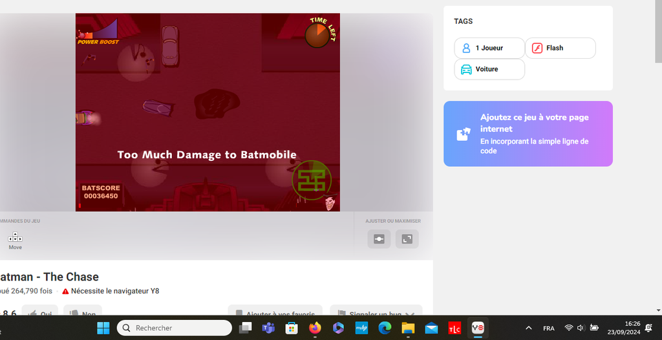Open Copilot from the taskbar
Image resolution: width=662 pixels, height=340 pixels.
[338, 328]
